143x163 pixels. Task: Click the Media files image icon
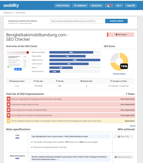81,81
